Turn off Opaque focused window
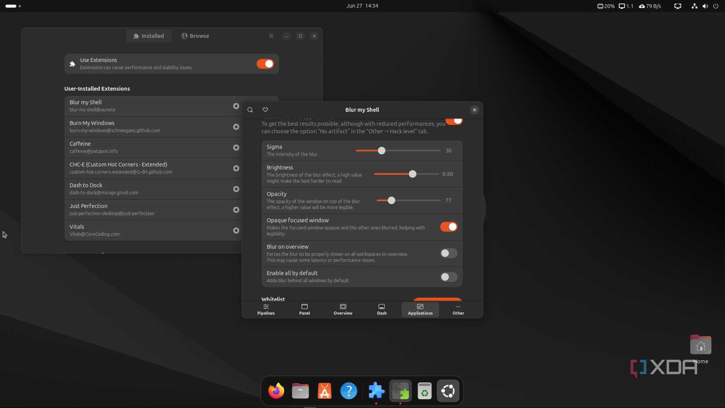 [448, 227]
